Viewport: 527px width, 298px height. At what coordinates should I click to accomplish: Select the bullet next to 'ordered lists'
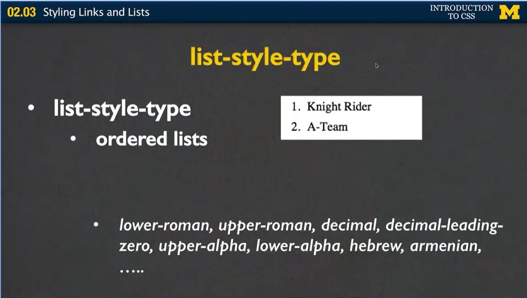click(x=73, y=138)
